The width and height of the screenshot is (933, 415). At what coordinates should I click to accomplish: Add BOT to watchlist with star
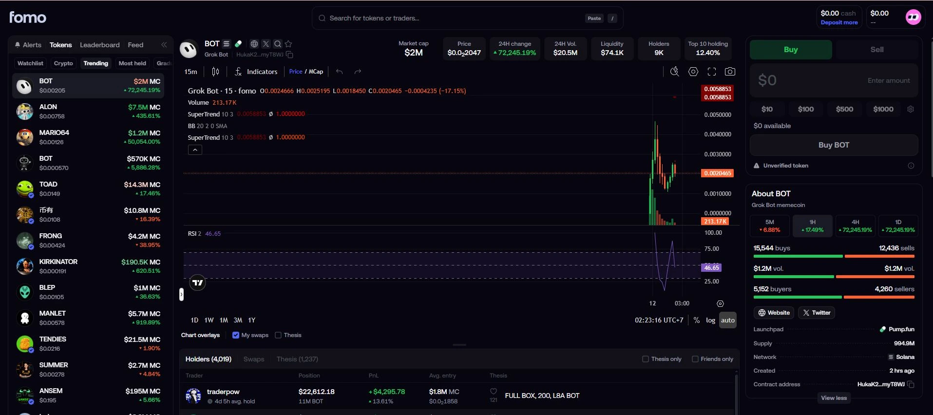288,44
